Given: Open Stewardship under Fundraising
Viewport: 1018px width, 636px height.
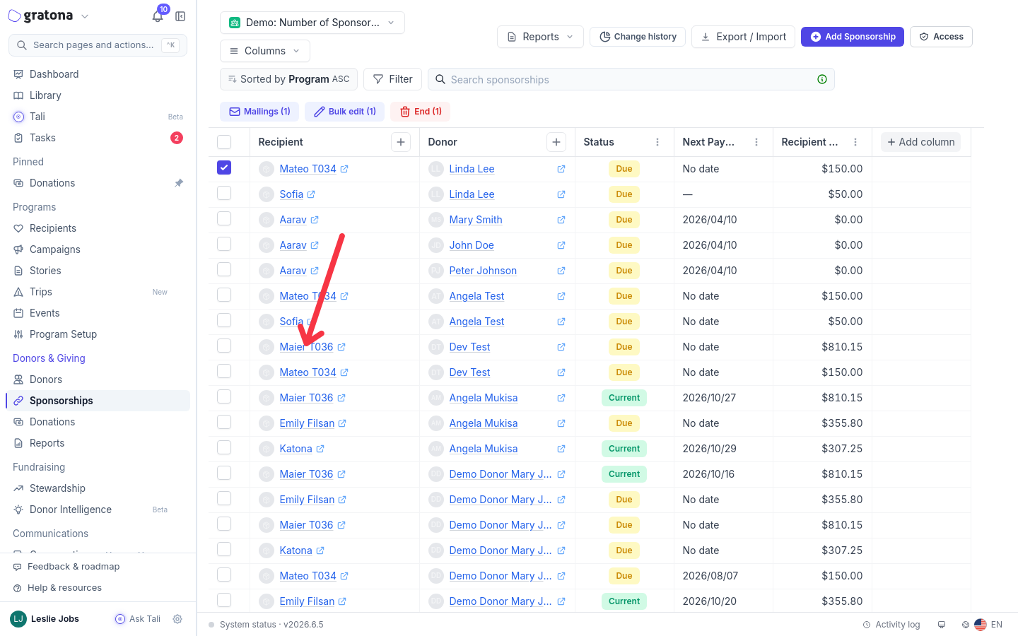Looking at the screenshot, I should [x=57, y=488].
